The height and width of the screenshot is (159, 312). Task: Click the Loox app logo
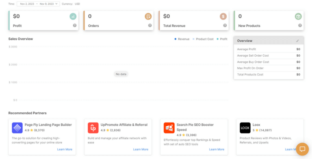point(245,128)
